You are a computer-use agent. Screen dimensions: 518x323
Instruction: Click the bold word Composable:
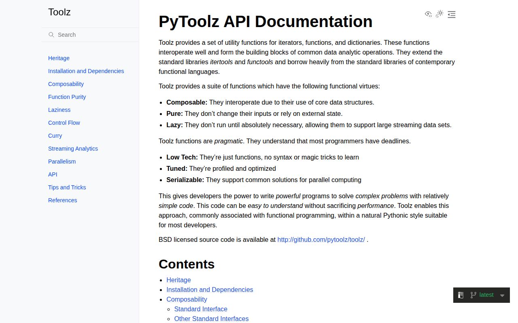pyautogui.click(x=187, y=102)
